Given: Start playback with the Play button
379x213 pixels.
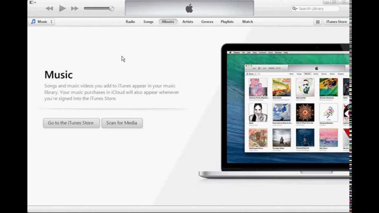Looking at the screenshot, I should (62, 8).
